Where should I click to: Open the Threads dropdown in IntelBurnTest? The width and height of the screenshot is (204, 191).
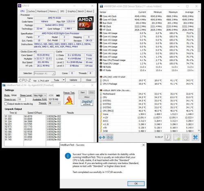click(x=54, y=103)
